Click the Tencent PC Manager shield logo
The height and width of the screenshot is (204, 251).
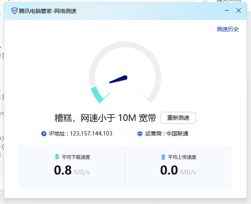coord(14,11)
